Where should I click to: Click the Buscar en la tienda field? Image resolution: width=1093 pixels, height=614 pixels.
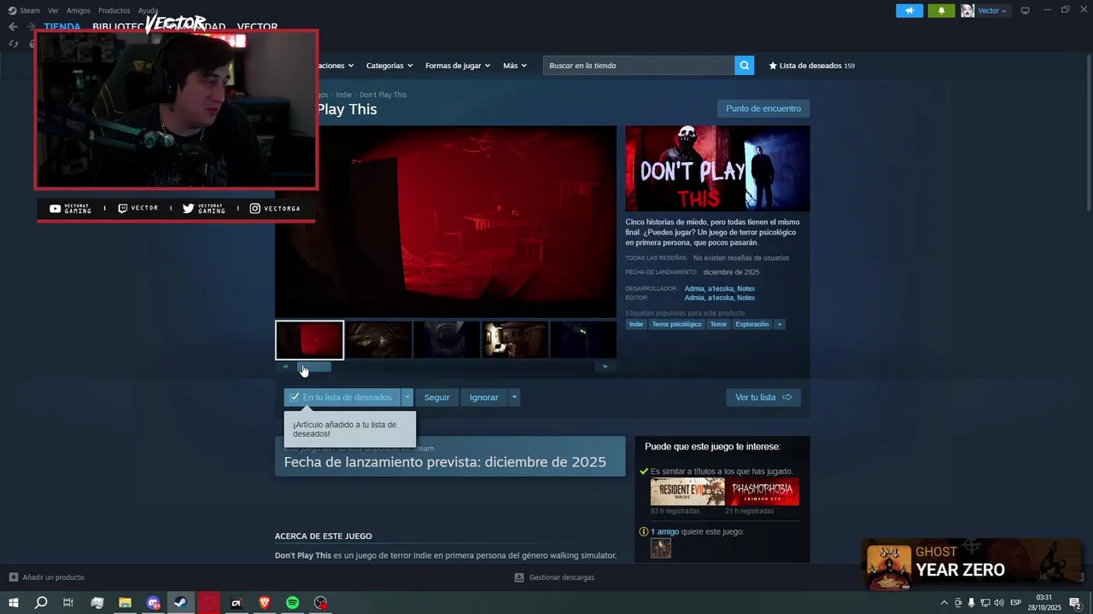tap(639, 66)
